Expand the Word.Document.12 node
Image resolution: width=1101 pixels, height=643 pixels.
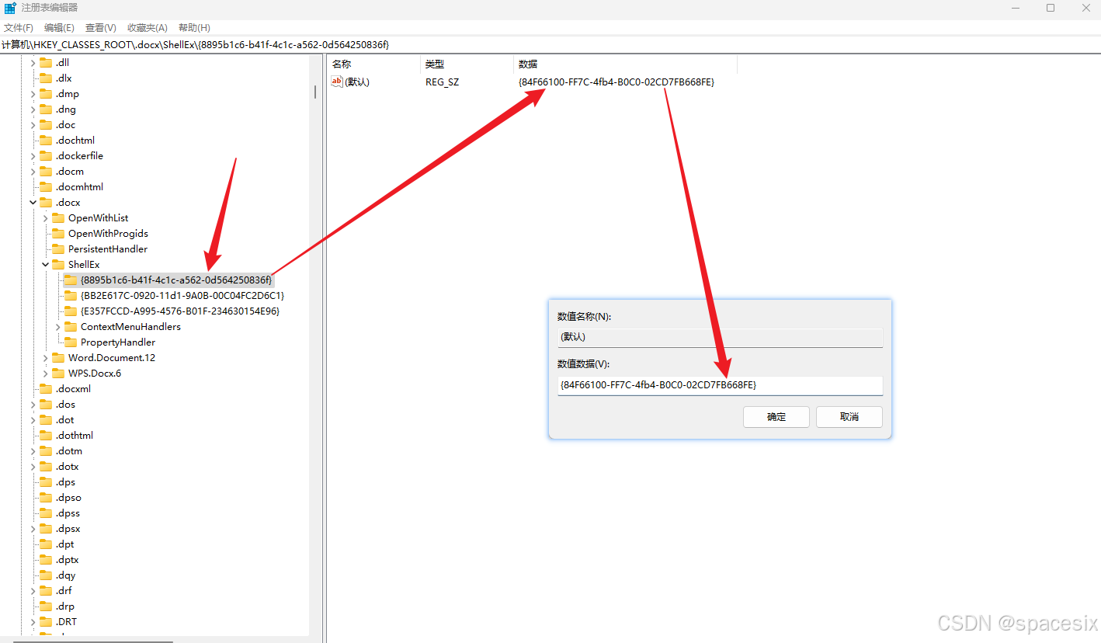[x=46, y=358]
